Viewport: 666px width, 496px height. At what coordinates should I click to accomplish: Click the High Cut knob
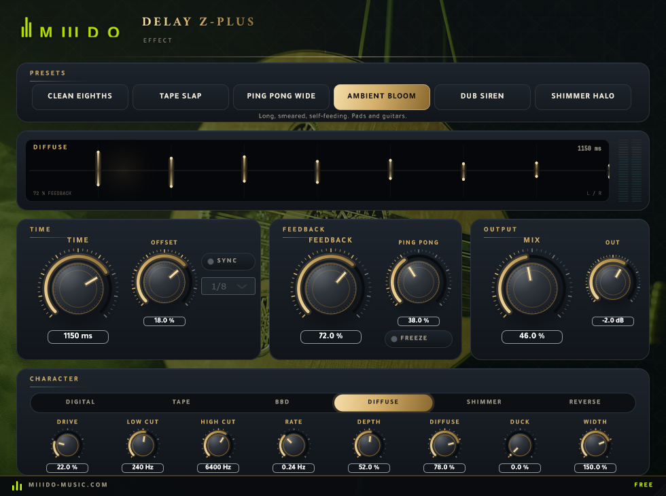pyautogui.click(x=218, y=445)
